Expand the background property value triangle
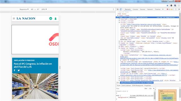Image resolution: width=181 pixels, height=101 pixels. click(x=127, y=97)
